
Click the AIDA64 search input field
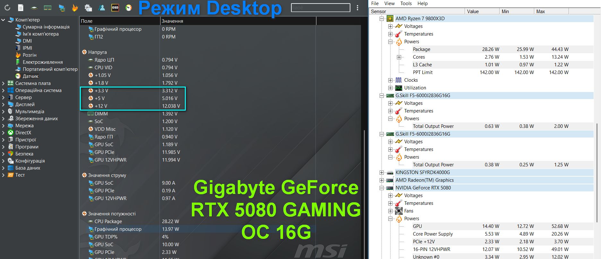click(x=320, y=8)
